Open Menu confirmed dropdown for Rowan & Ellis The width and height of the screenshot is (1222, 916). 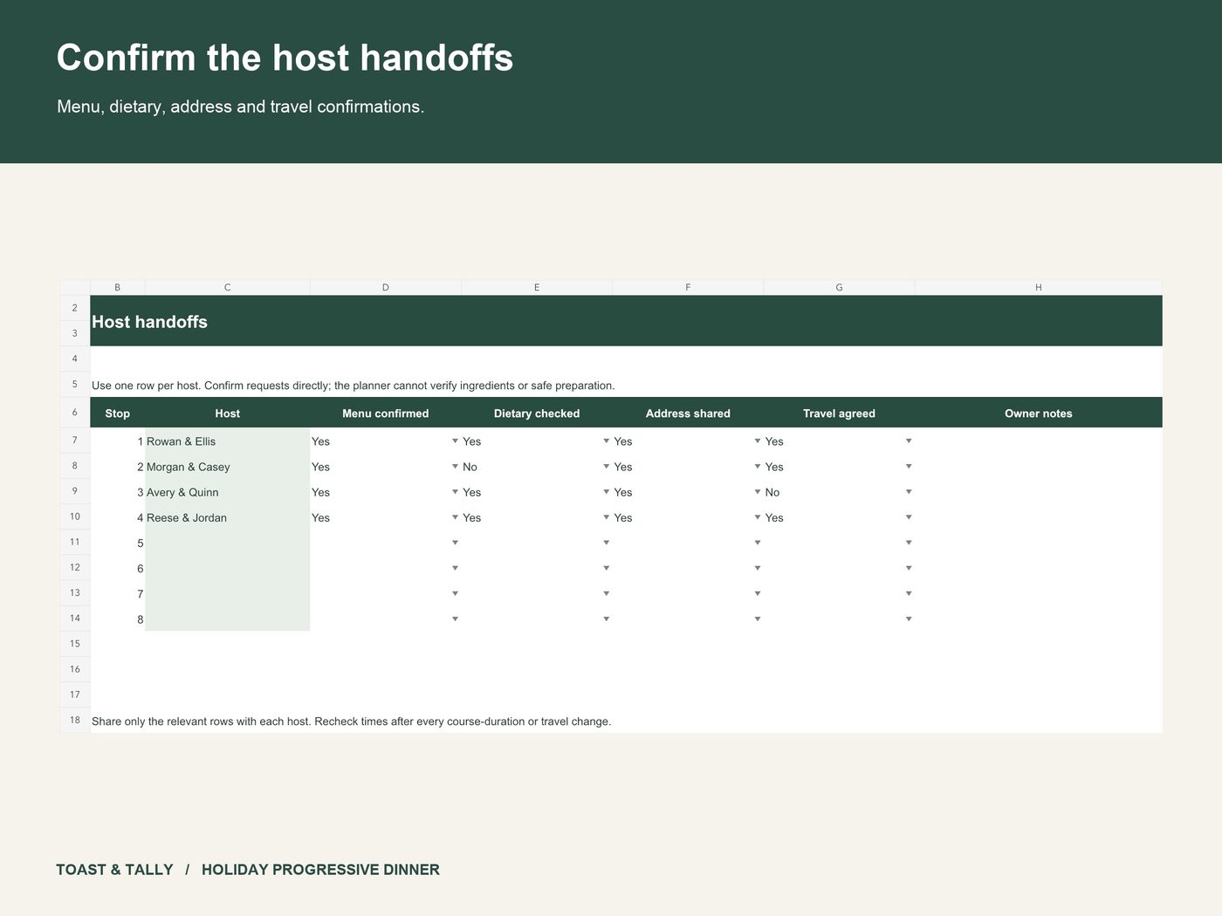455,441
